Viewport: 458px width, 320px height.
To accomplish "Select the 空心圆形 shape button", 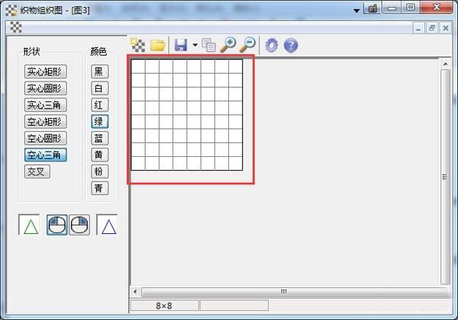I will pyautogui.click(x=46, y=138).
